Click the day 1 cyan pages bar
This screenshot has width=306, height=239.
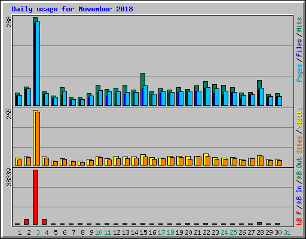click(x=20, y=100)
